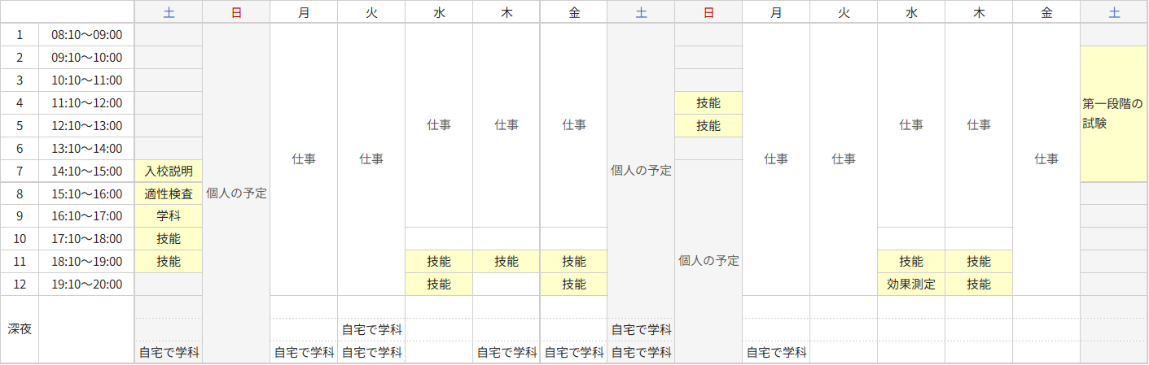This screenshot has height=365, width=1149.
Task: Select the 入校説明 cell
Action: pyautogui.click(x=169, y=171)
